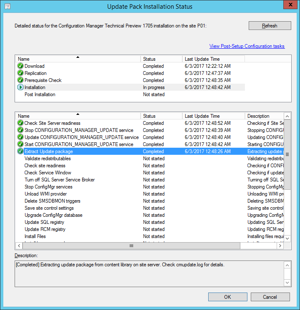Sort lower list by Description column header

[264, 116]
